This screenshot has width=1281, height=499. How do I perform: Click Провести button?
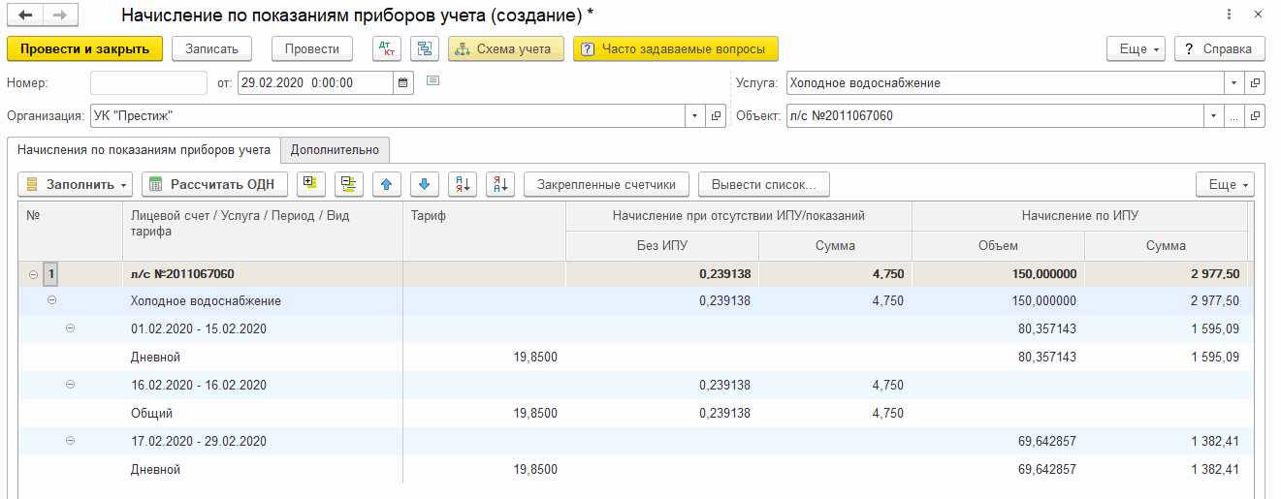click(x=312, y=48)
